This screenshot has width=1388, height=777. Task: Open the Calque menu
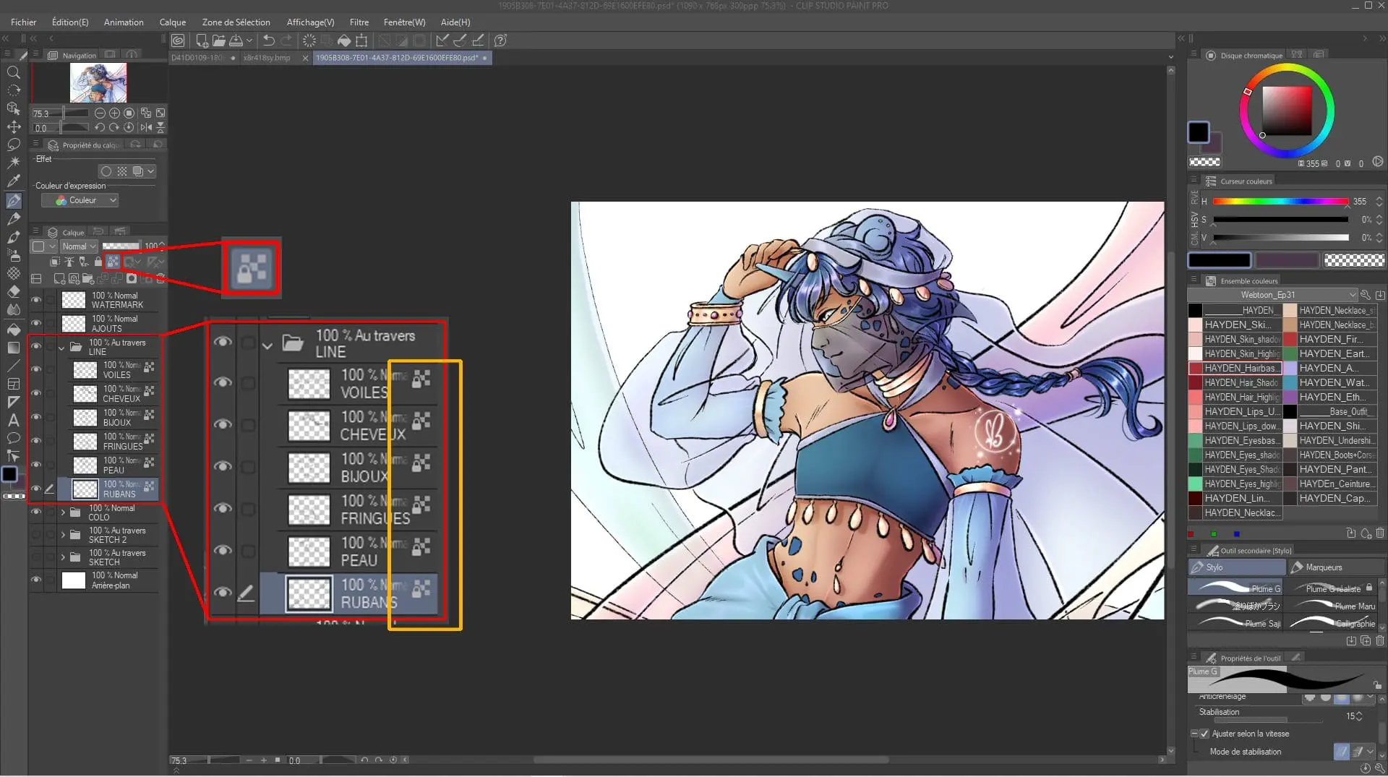click(173, 22)
